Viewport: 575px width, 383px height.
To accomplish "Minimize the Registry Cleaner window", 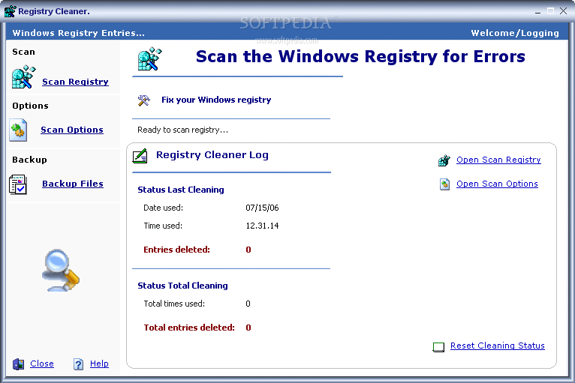I will tap(537, 11).
